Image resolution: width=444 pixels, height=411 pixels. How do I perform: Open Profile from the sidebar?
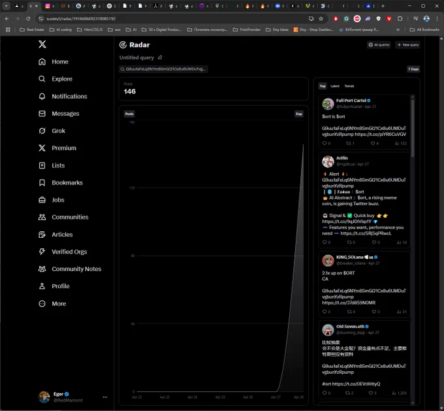54,286
